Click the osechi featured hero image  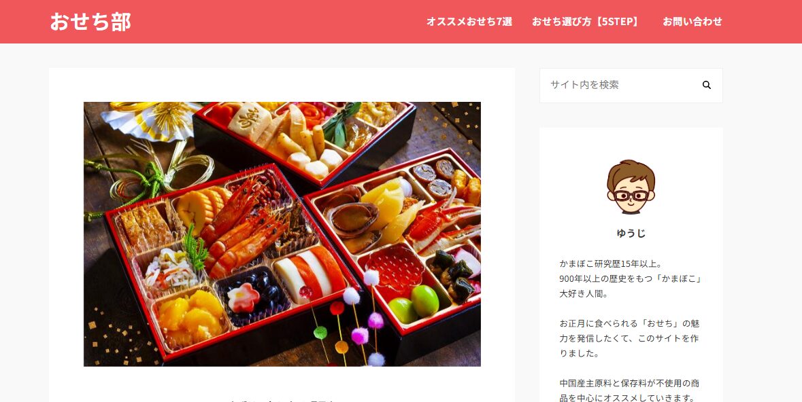pyautogui.click(x=282, y=234)
